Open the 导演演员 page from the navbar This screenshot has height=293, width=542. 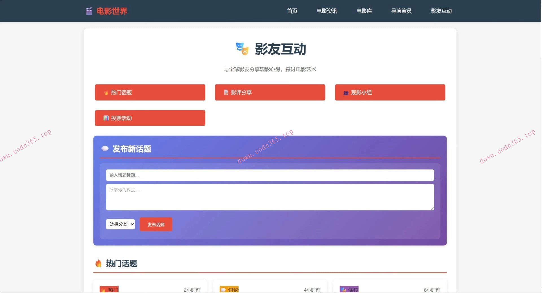(x=401, y=11)
